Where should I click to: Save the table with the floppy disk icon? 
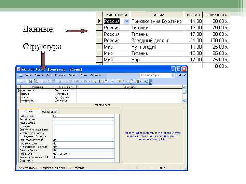(x=31, y=81)
